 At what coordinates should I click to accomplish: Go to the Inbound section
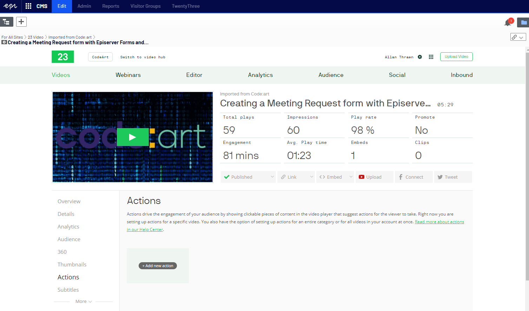[462, 75]
